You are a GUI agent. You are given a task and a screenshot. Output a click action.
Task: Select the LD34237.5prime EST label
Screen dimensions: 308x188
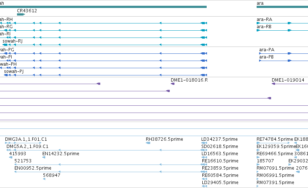tap(219, 139)
